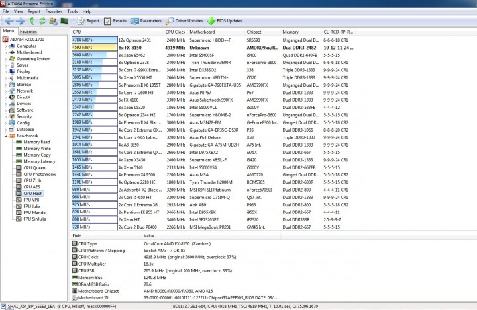This screenshot has width=477, height=310.
Task: Click the 4784 MB/s result bar
Action: (95, 40)
